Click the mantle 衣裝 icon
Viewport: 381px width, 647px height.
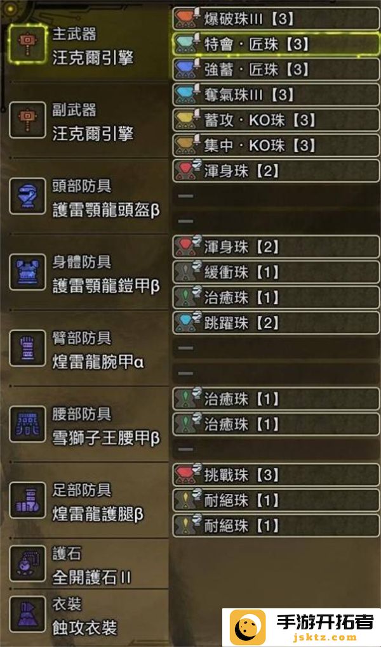pos(27,614)
